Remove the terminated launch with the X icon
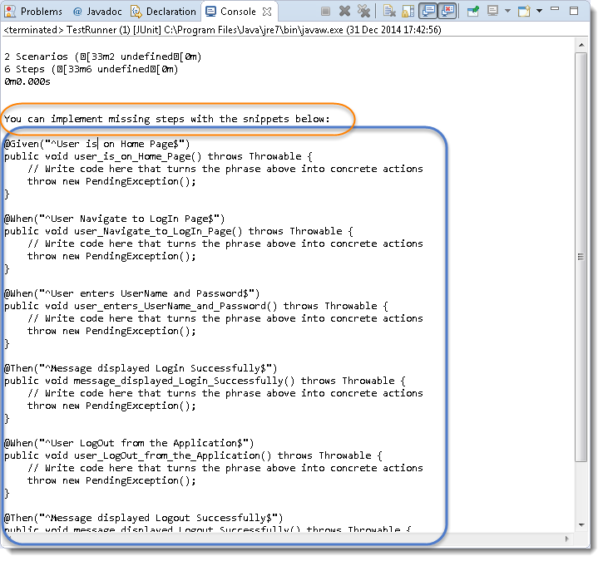 point(344,11)
